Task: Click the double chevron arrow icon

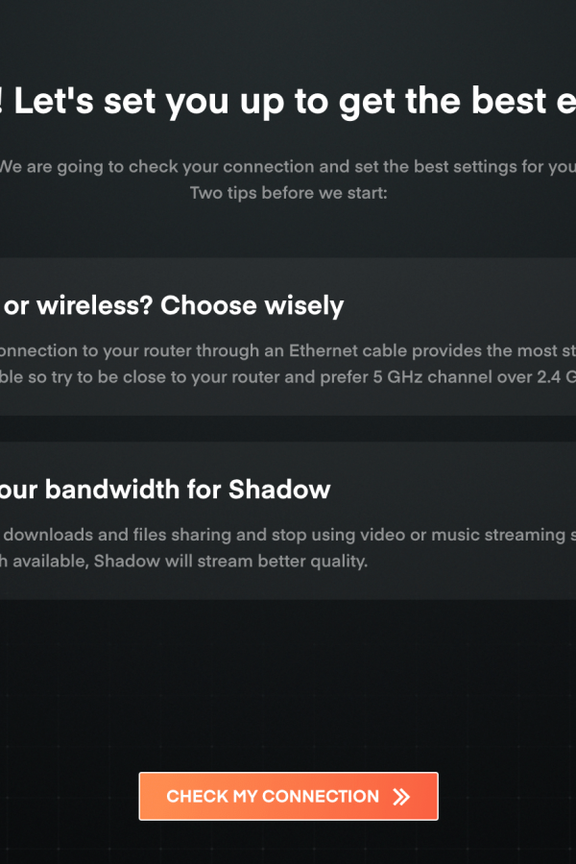Action: point(401,796)
